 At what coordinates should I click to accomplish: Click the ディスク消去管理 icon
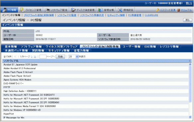[x=73, y=10]
